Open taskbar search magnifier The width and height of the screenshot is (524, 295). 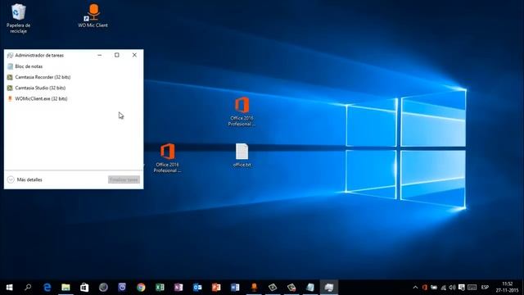click(x=28, y=288)
